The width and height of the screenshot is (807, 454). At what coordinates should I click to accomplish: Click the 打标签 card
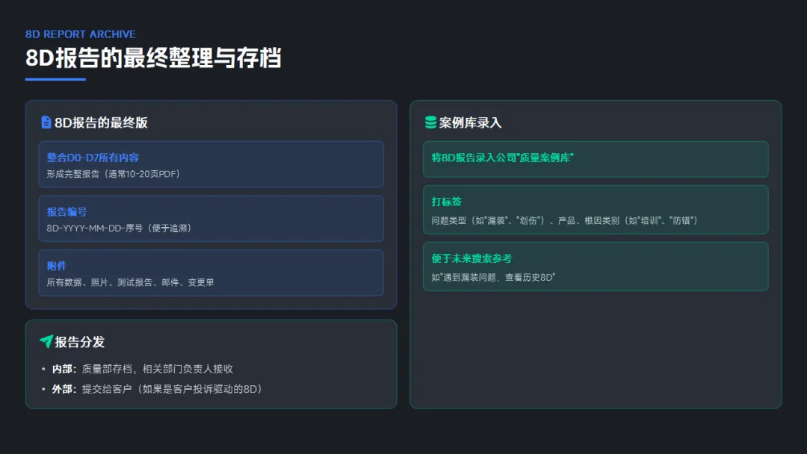[595, 210]
